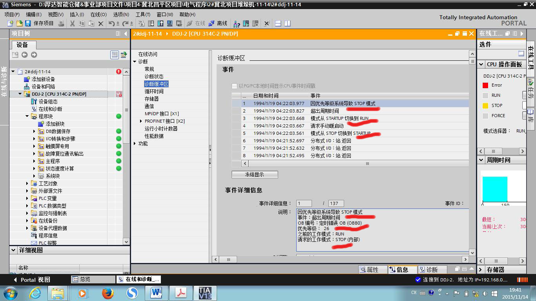Split editor space vertically

(x=288, y=24)
